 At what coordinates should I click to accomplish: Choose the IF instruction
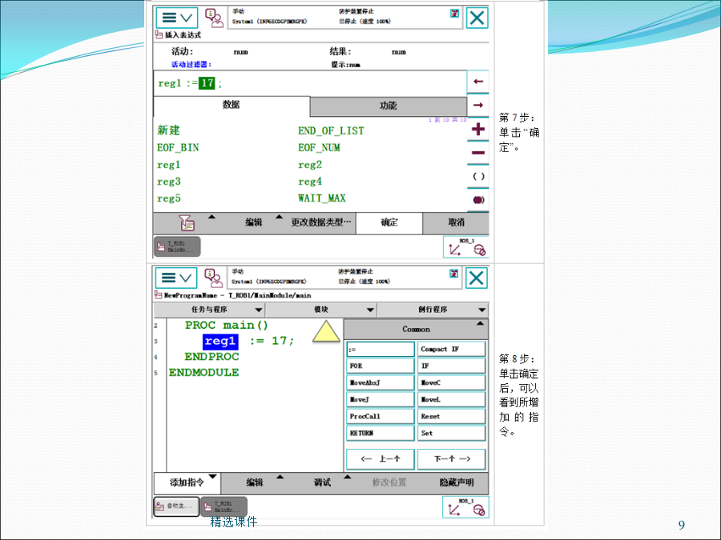452,366
